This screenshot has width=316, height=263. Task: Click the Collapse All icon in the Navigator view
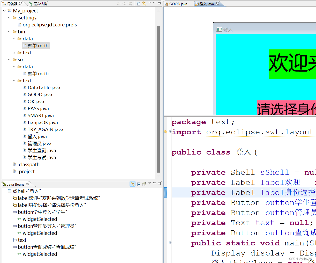click(x=138, y=4)
